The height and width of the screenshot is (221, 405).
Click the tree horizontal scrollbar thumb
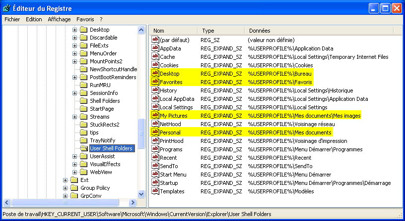(x=65, y=203)
